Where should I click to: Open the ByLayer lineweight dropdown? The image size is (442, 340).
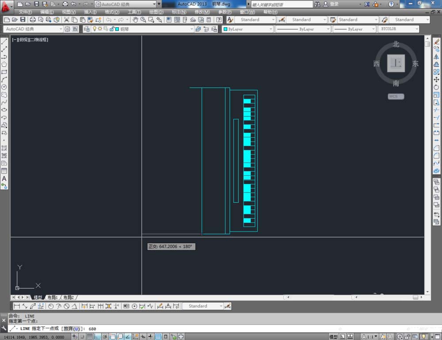click(x=354, y=29)
